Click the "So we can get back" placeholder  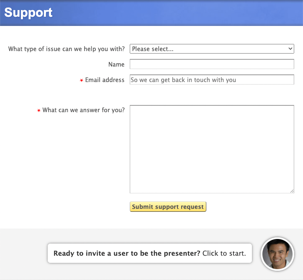coord(183,80)
